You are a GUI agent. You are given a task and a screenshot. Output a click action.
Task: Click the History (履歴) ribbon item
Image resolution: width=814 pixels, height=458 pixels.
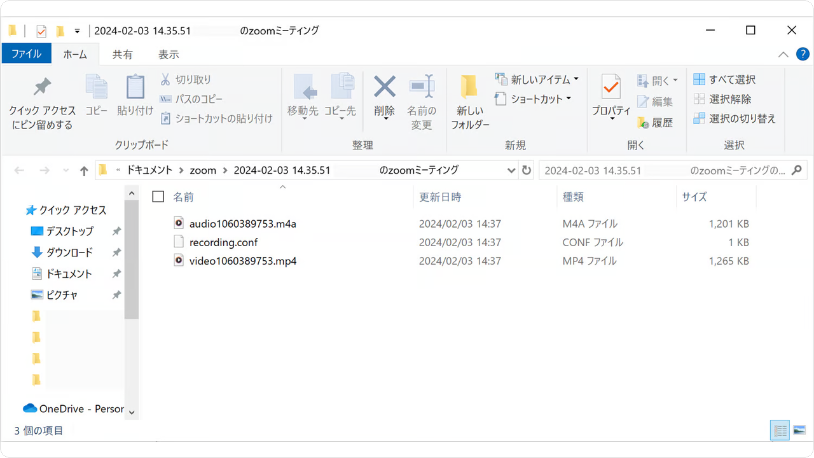(655, 123)
